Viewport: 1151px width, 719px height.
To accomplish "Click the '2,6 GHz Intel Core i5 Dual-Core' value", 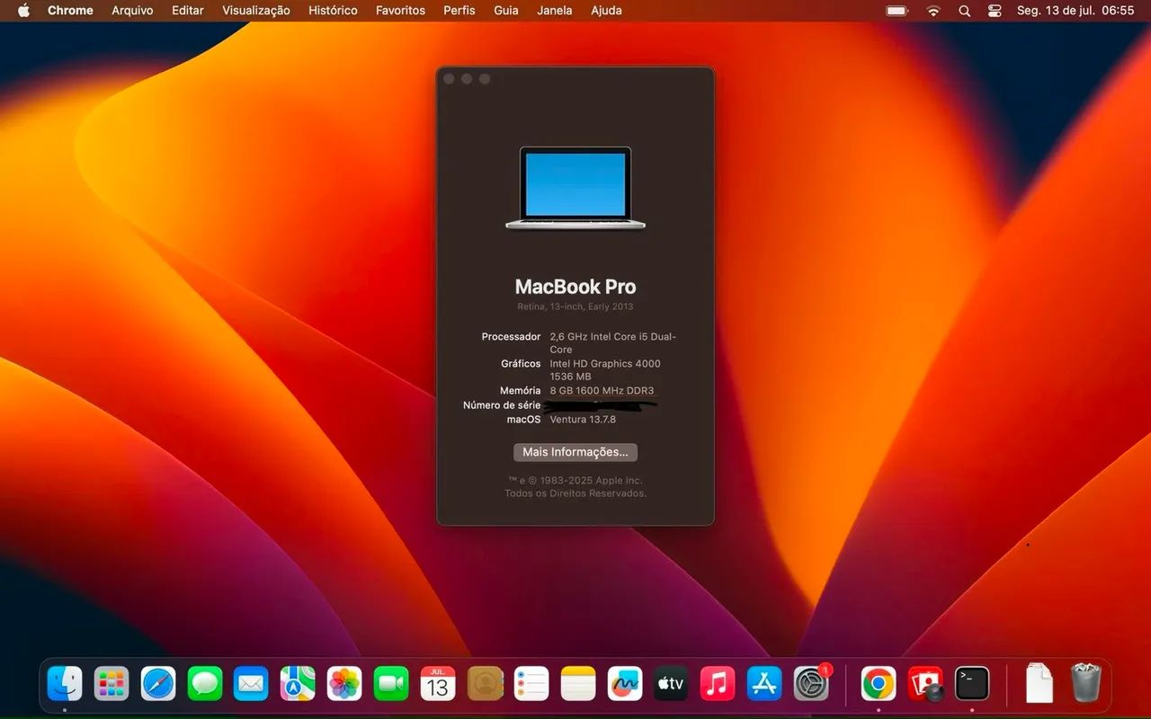I will tap(613, 343).
